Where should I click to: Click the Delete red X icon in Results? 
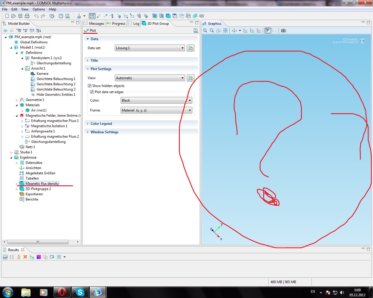(x=25, y=257)
